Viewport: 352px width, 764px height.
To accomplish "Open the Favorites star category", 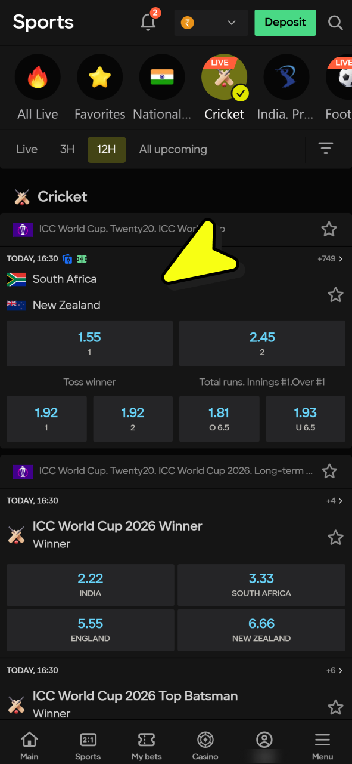I will pos(99,76).
